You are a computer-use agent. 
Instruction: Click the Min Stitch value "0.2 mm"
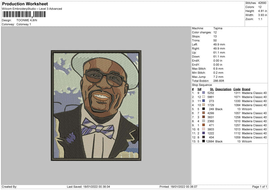tap(218, 73)
